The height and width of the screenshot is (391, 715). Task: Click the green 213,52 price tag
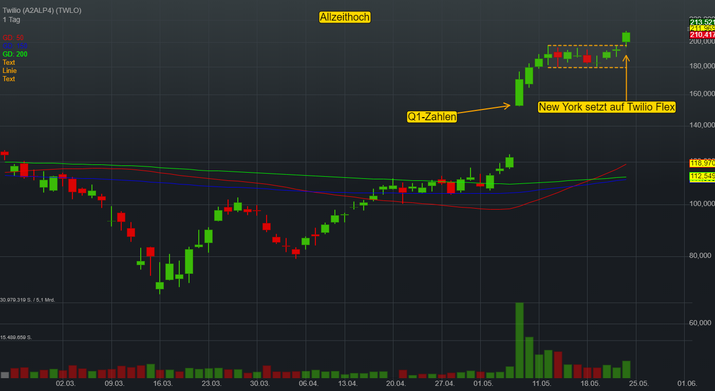coord(702,22)
